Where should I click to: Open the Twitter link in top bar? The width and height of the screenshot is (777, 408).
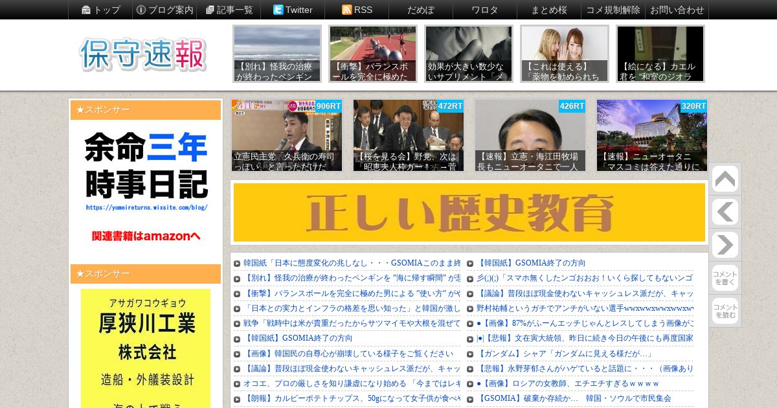(293, 10)
